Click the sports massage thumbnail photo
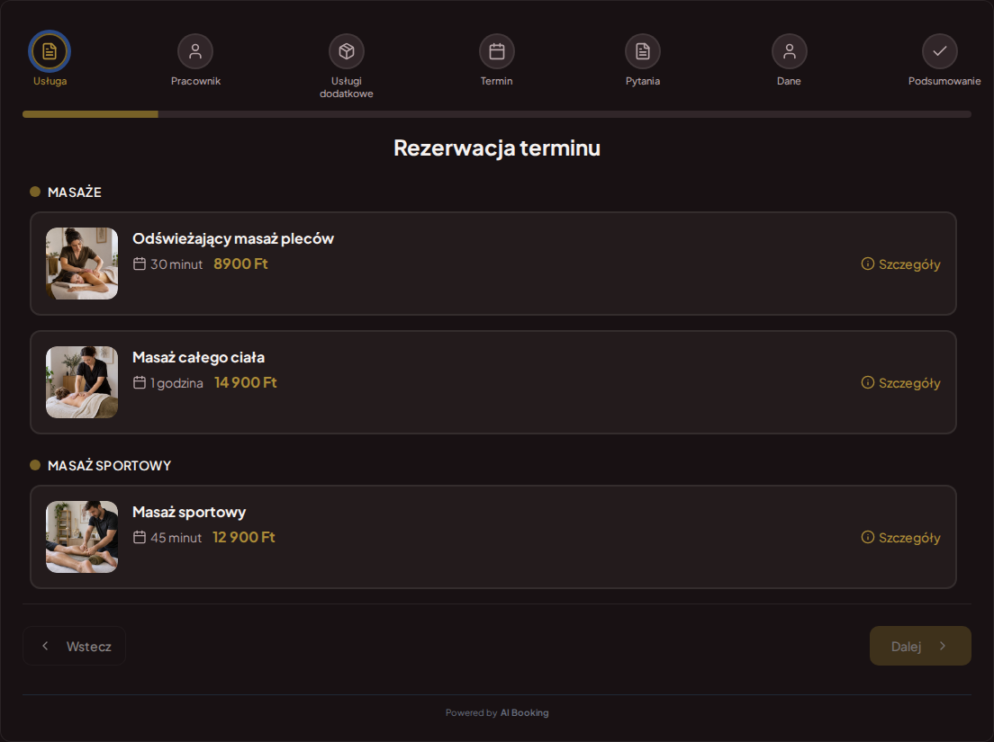Image resolution: width=994 pixels, height=742 pixels. (x=82, y=537)
